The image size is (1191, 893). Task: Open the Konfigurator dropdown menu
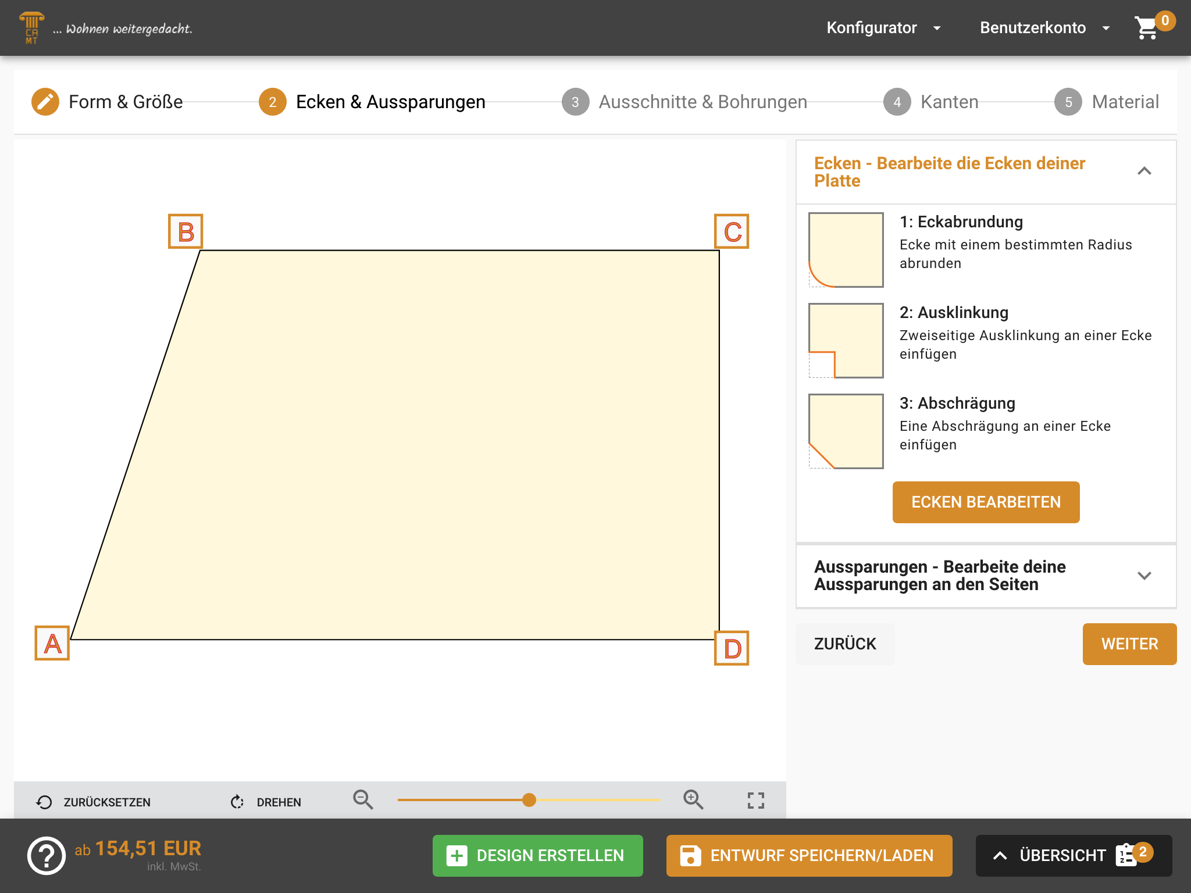point(884,28)
